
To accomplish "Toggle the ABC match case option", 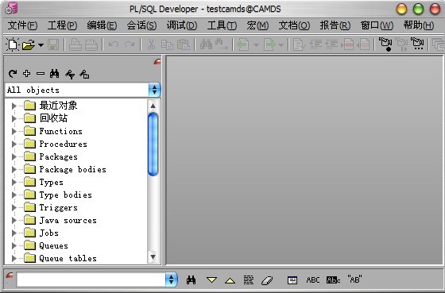I will pos(313,280).
